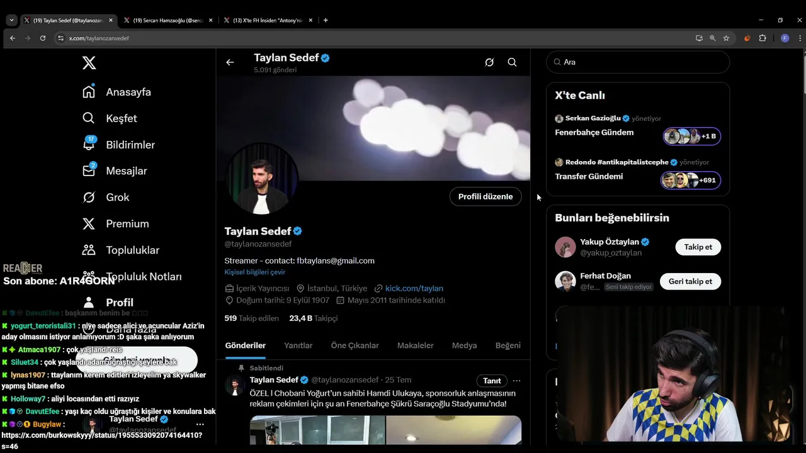Image resolution: width=806 pixels, height=453 pixels.
Task: Select Öne Çıkanlar tab
Action: 355,345
